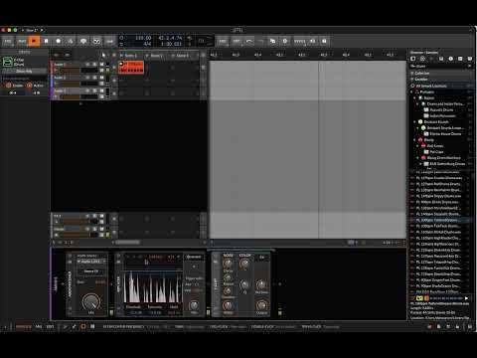Open the PLAY menu button

pyautogui.click(x=22, y=41)
